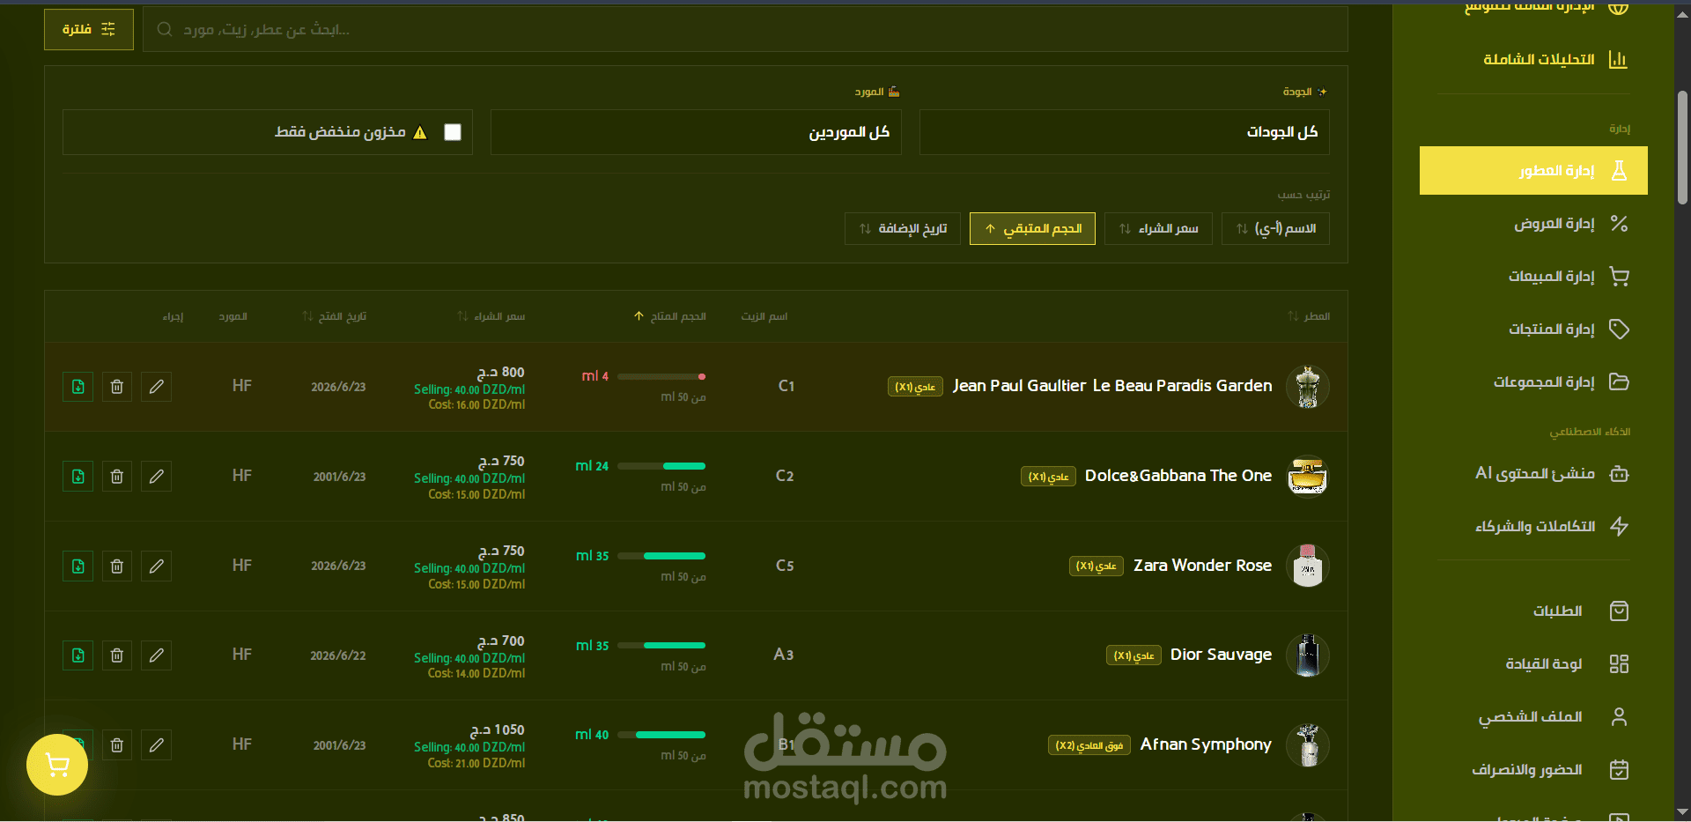Sort by the سعر الشراء column header

click(491, 316)
